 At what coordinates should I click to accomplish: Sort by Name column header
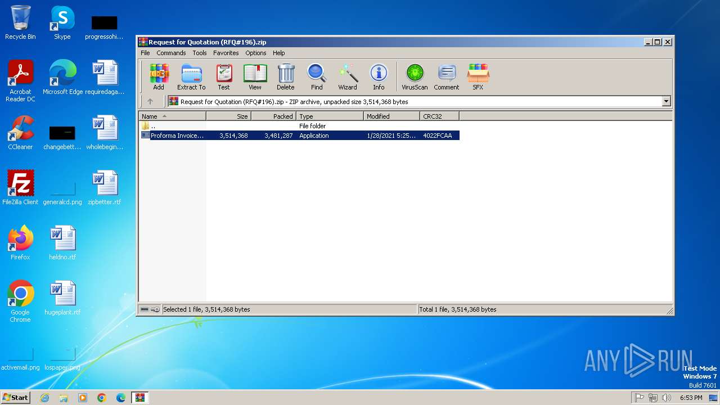[x=172, y=116]
